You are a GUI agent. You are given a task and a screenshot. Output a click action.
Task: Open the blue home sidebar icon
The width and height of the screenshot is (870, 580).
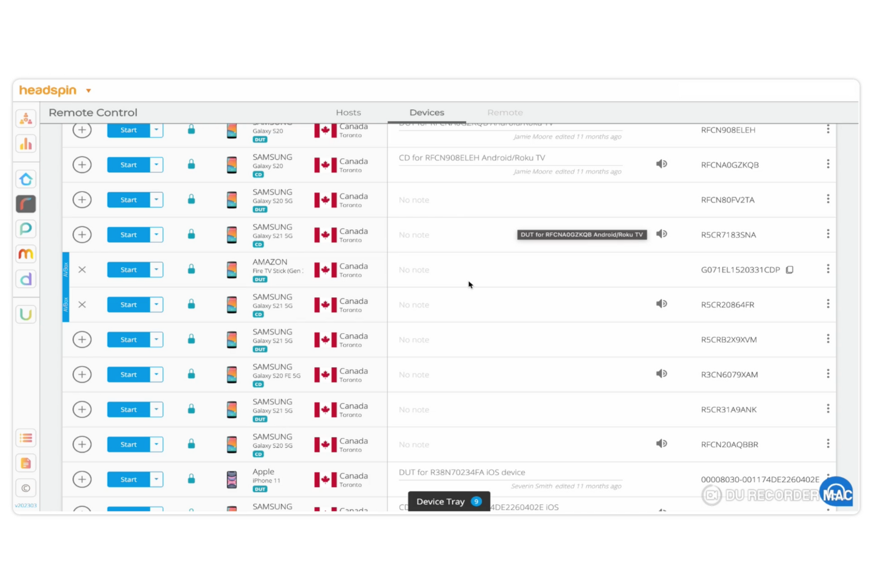click(26, 179)
